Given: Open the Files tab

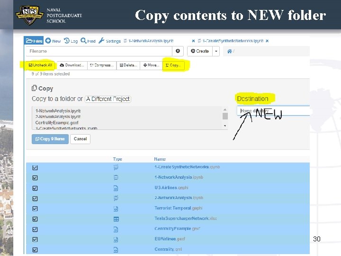Looking at the screenshot, I should click(x=34, y=41).
